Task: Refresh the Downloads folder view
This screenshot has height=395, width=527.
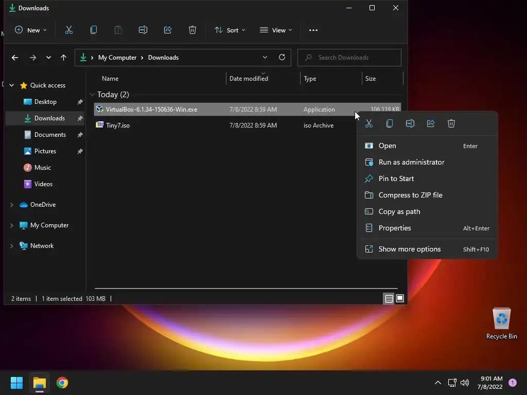Action: click(x=282, y=57)
